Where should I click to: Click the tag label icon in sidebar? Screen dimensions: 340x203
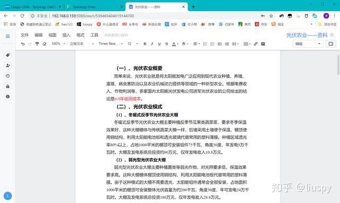tap(8, 55)
